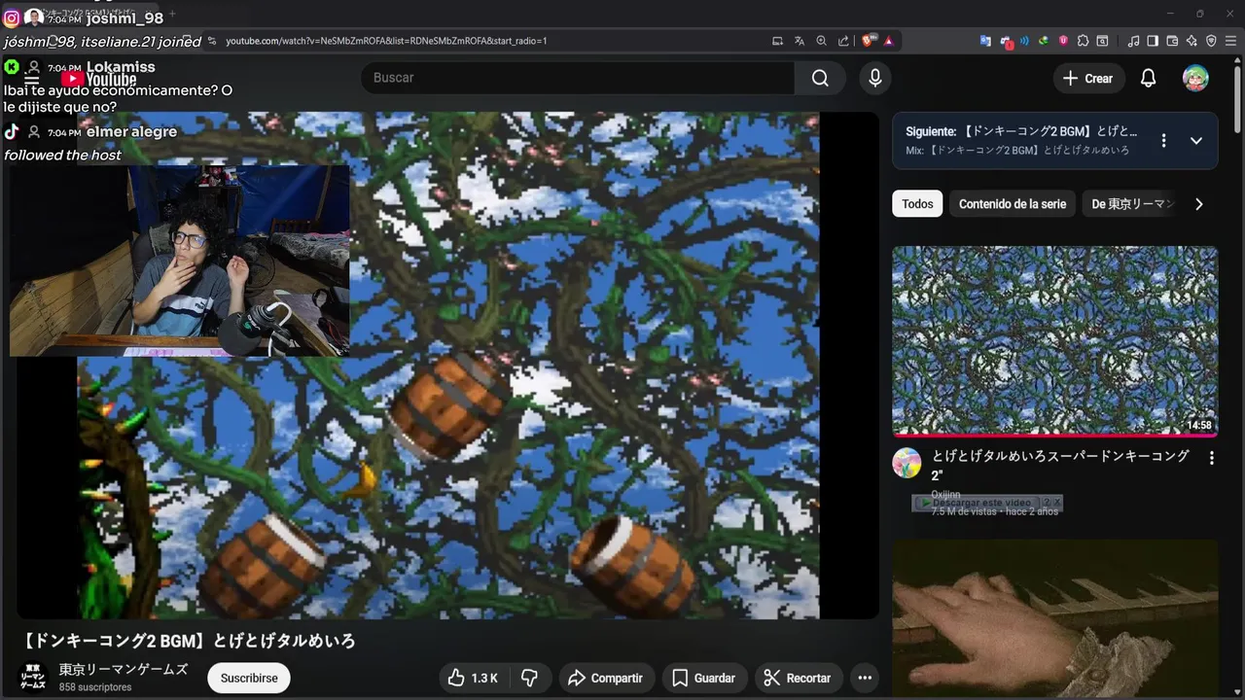
Task: Open the extensions puzzle piece menu
Action: 1083,41
